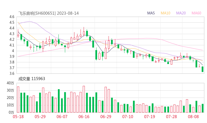Click the 05-29 date axis label
The width and height of the screenshot is (207, 123).
pos(40,117)
